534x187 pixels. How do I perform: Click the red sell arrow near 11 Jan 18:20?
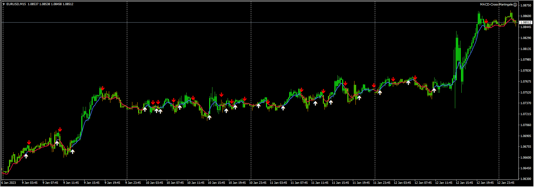(x=345, y=84)
